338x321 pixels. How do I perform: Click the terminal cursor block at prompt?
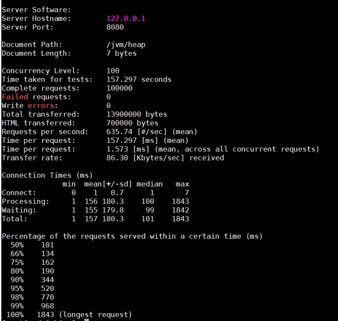(87, 320)
